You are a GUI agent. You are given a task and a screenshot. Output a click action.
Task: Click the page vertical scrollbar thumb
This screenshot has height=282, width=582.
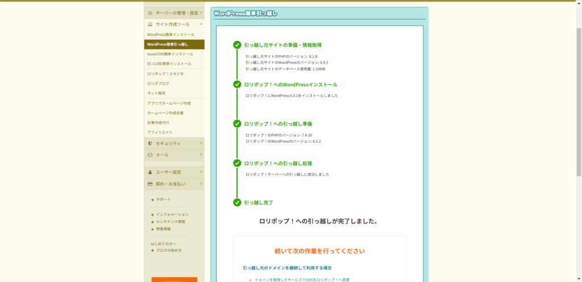579,102
